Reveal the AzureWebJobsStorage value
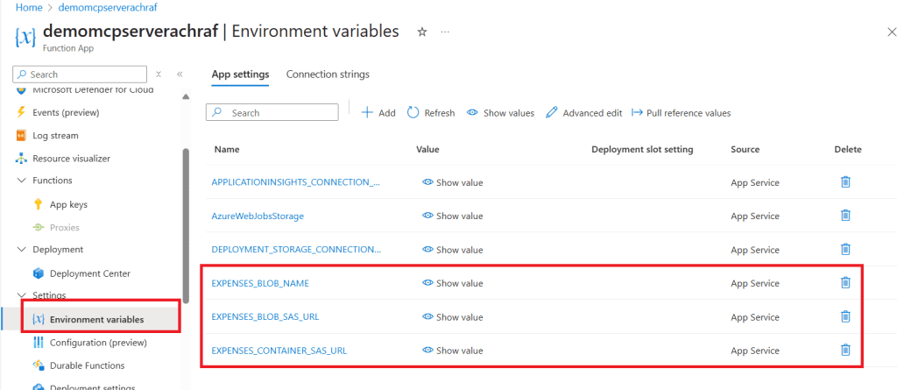The image size is (897, 390). pos(453,216)
